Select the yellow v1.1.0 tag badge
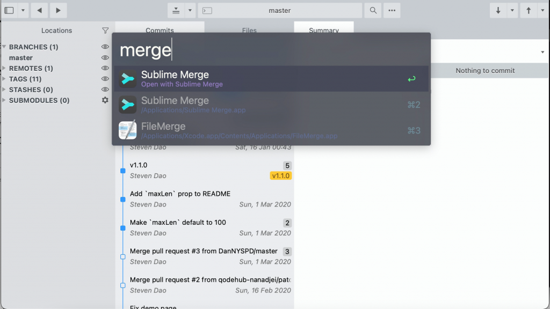The width and height of the screenshot is (550, 309). (x=280, y=176)
